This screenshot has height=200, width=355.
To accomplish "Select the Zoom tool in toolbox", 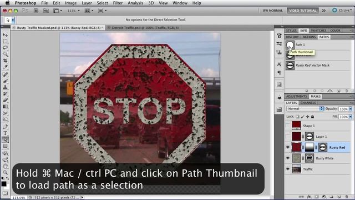I will [x=5, y=173].
